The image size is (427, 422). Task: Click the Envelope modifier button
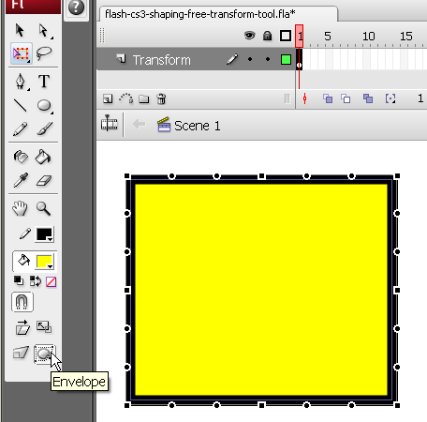44,354
